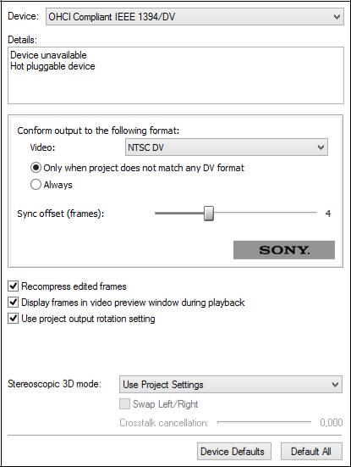Click the Swap Left/Right checkbox
Image resolution: width=351 pixels, height=467 pixels.
point(124,404)
